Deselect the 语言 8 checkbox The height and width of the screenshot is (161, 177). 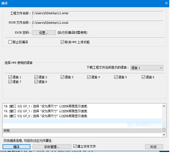point(36,82)
